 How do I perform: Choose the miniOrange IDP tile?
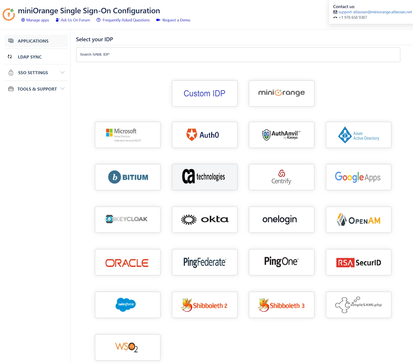click(282, 93)
